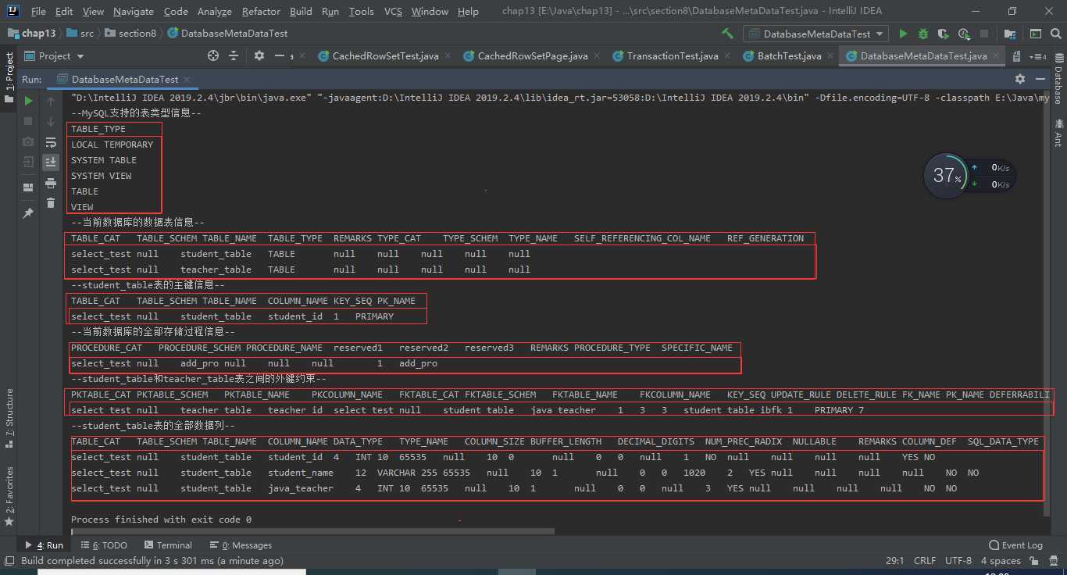Image resolution: width=1067 pixels, height=575 pixels.
Task: Locate current file with Project crosshair icon
Action: coord(213,56)
